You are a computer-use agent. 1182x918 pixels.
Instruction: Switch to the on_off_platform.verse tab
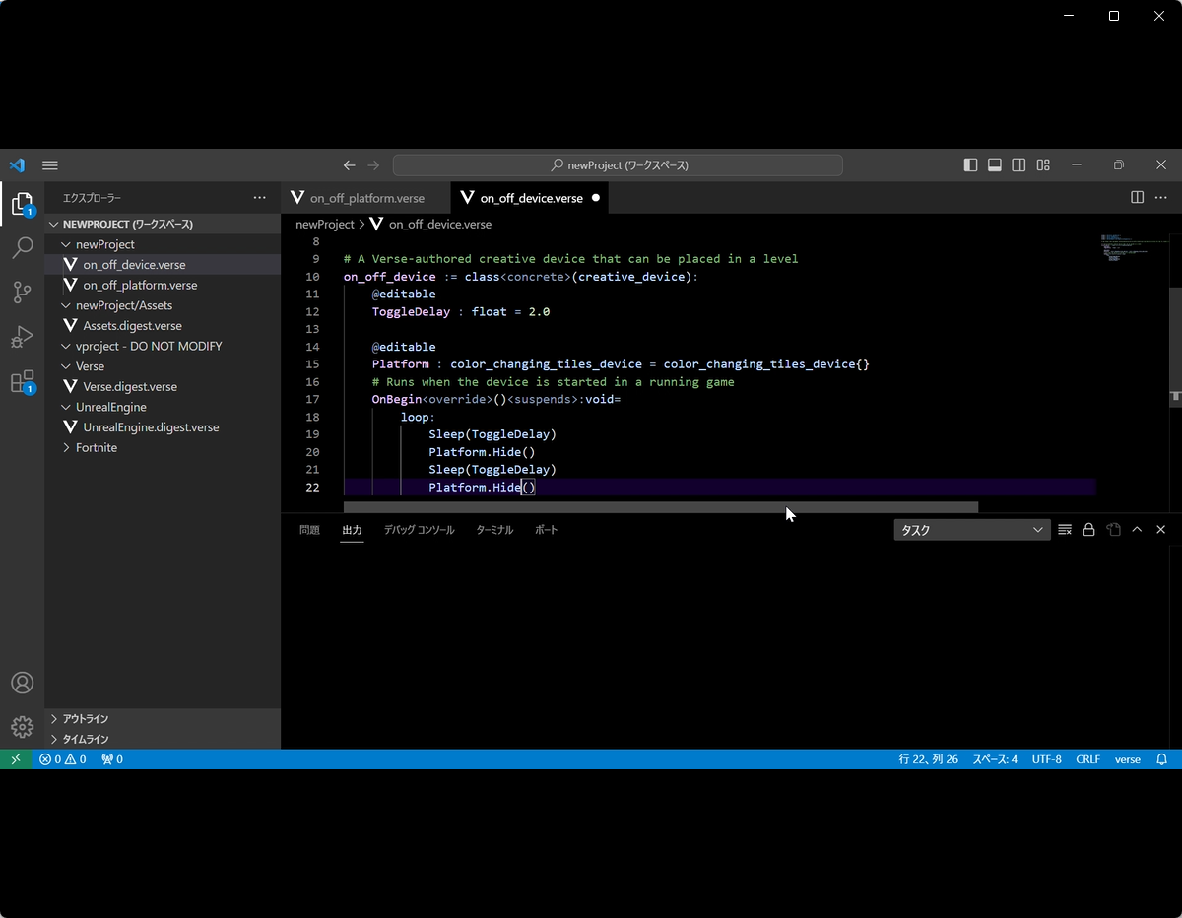pos(366,198)
